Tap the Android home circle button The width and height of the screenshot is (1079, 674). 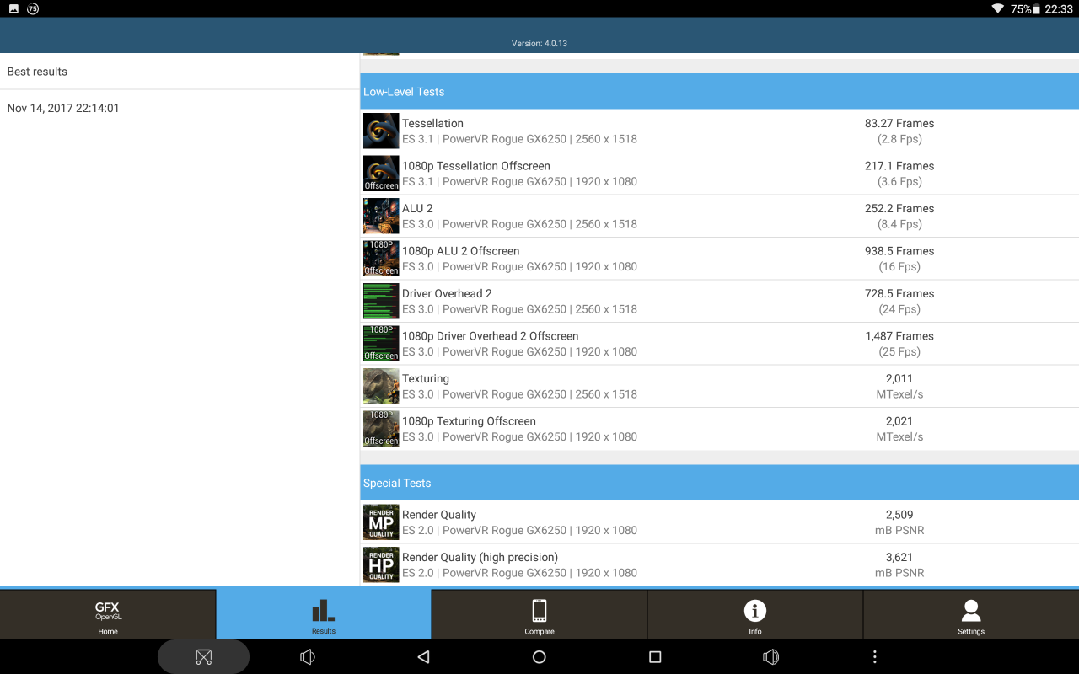coord(539,657)
